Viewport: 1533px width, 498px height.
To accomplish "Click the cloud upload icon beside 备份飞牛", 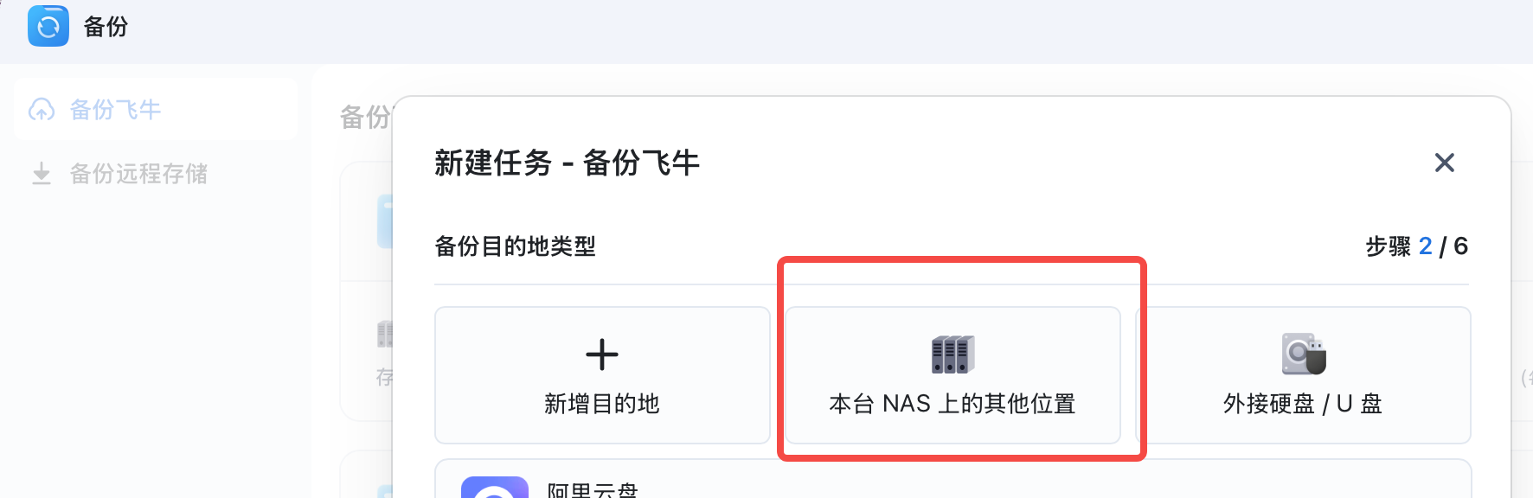I will pyautogui.click(x=42, y=110).
